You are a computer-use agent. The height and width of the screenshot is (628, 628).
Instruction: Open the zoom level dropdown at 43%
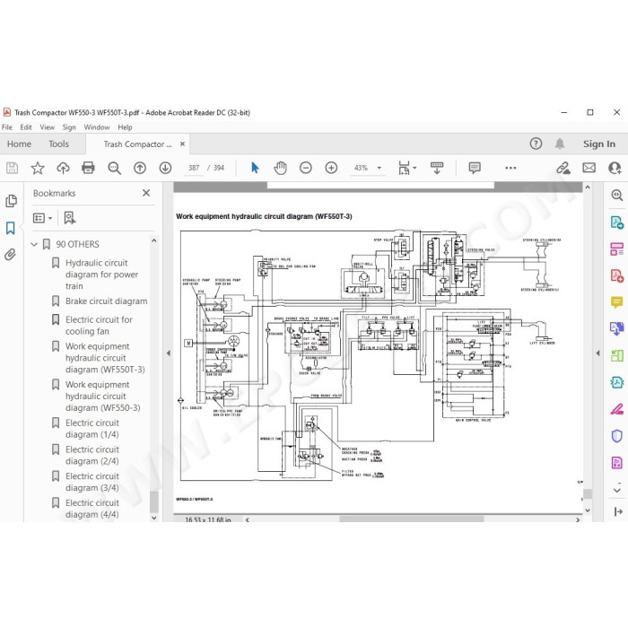[379, 168]
